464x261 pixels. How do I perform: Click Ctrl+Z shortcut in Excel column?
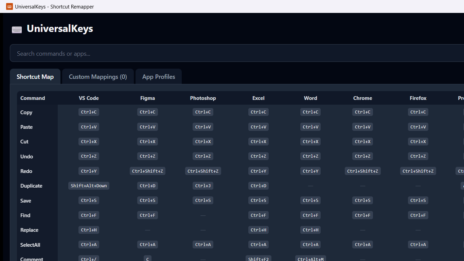258,156
